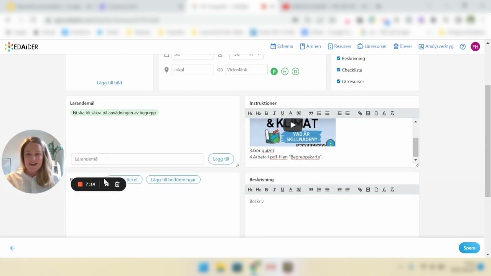This screenshot has width=491, height=276.
Task: Open help question mark icon
Action: point(463,47)
